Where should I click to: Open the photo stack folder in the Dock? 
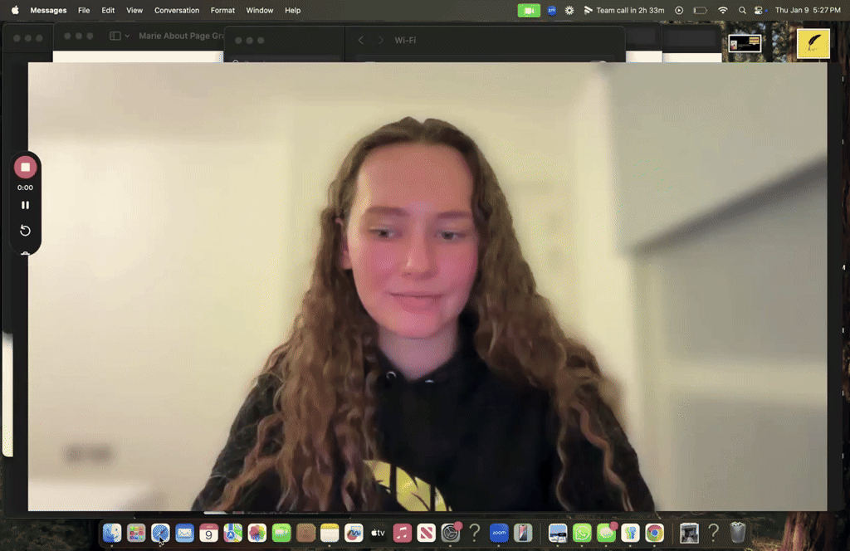click(x=689, y=533)
